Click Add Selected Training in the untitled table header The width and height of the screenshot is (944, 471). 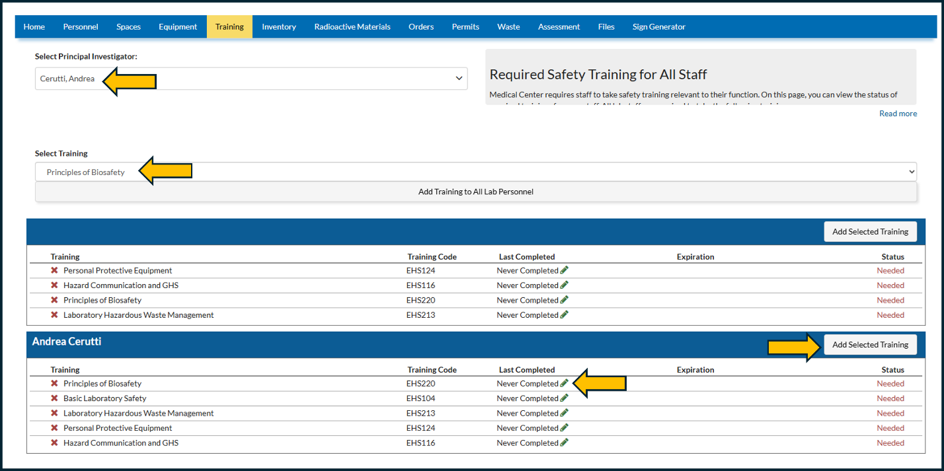pos(870,232)
